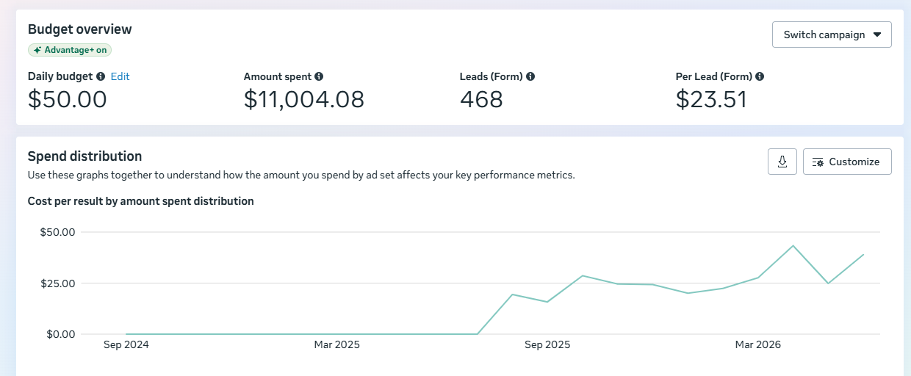Click the download icon in Spend distribution
This screenshot has width=911, height=376.
click(x=782, y=162)
